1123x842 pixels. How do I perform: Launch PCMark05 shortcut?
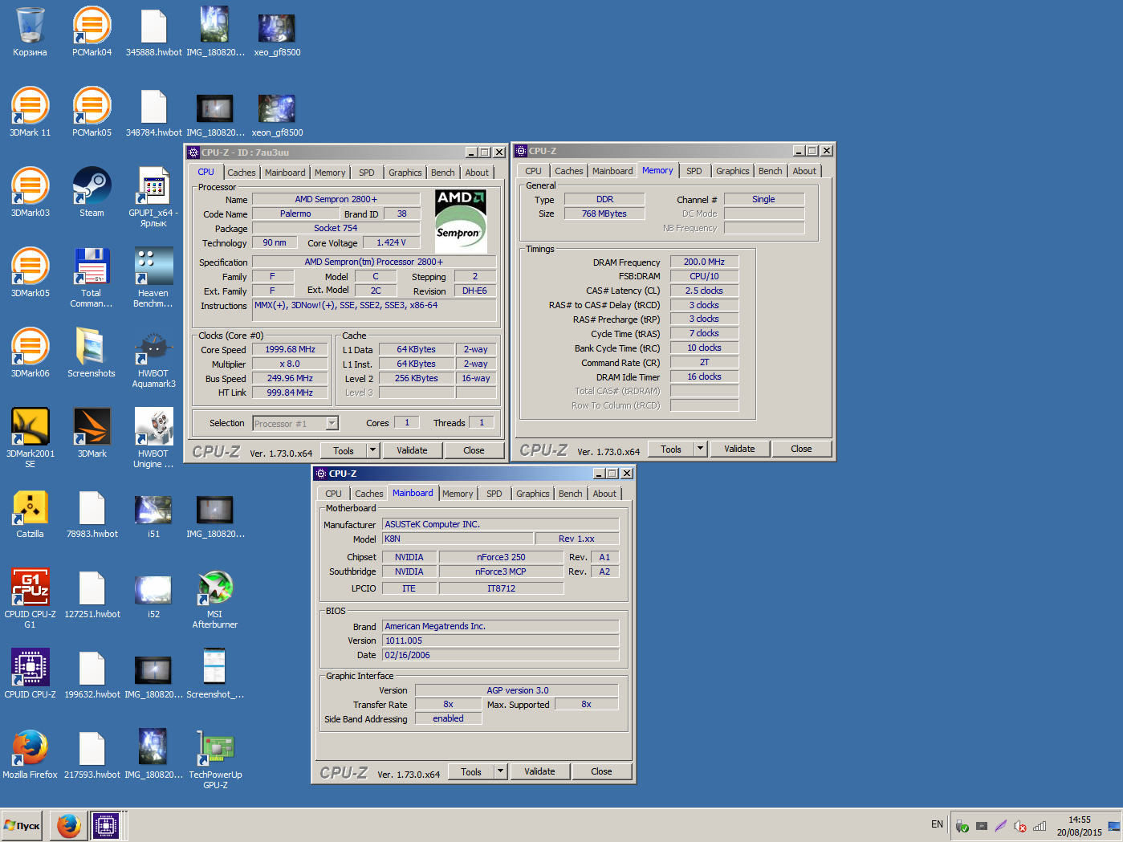click(x=92, y=112)
